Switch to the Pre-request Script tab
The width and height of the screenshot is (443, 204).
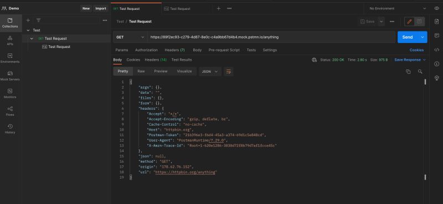[x=224, y=50]
